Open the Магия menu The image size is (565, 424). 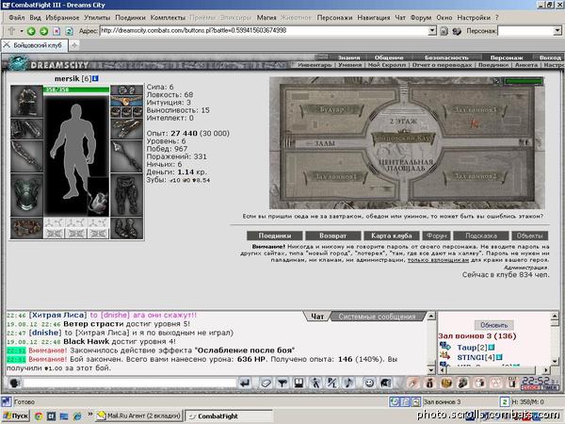click(x=266, y=17)
